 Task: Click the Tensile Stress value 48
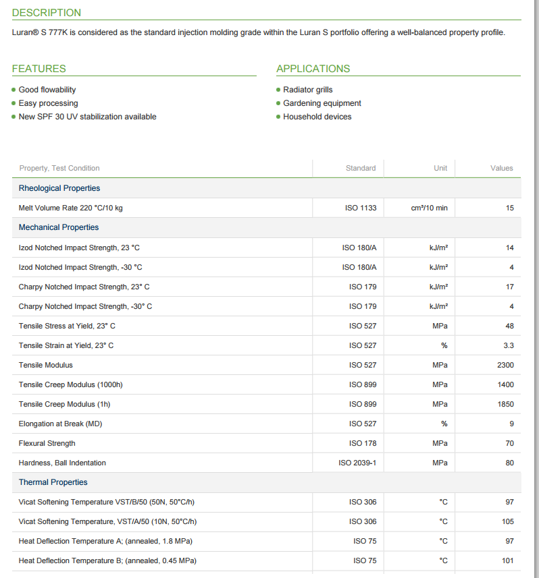click(510, 326)
